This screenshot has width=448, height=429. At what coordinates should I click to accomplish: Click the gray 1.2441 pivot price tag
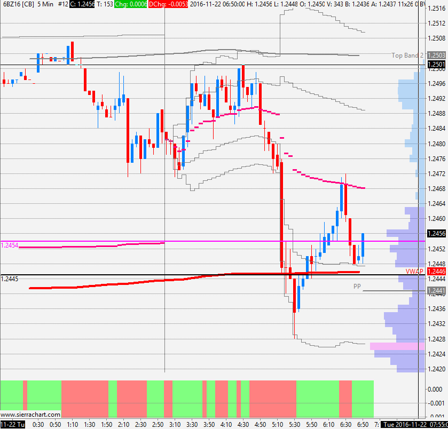click(x=436, y=291)
